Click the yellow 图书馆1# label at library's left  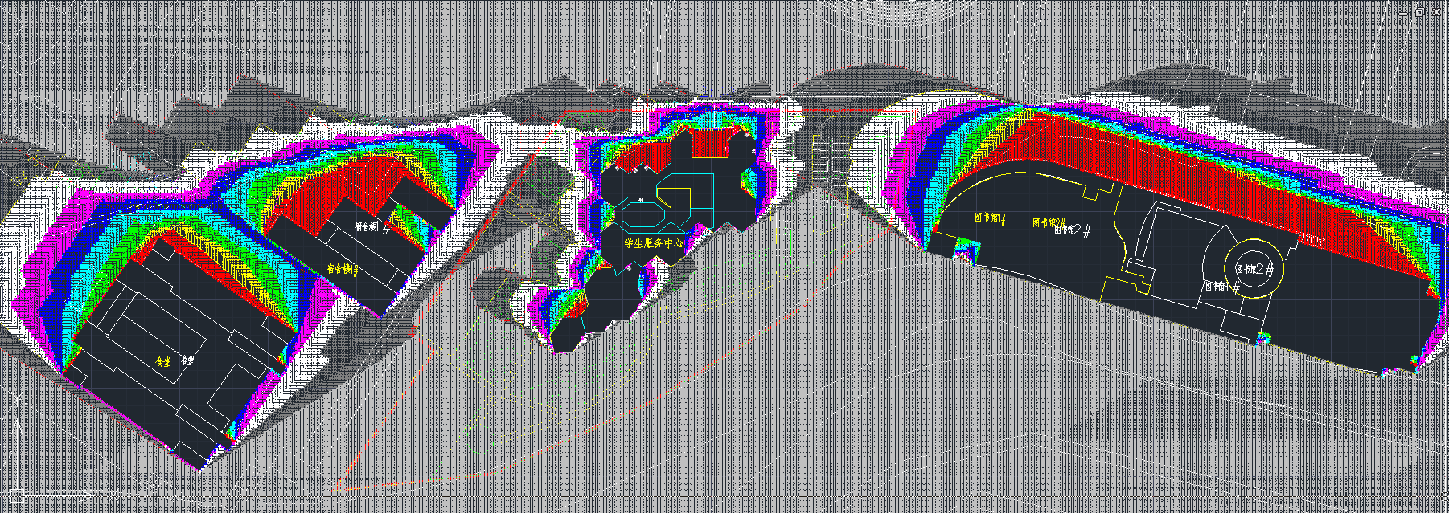pos(987,218)
